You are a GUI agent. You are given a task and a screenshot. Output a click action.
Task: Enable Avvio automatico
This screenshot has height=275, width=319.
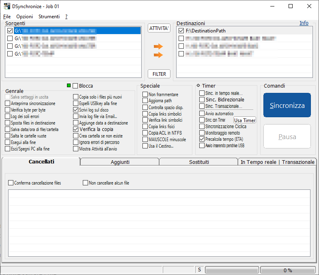[202, 114]
